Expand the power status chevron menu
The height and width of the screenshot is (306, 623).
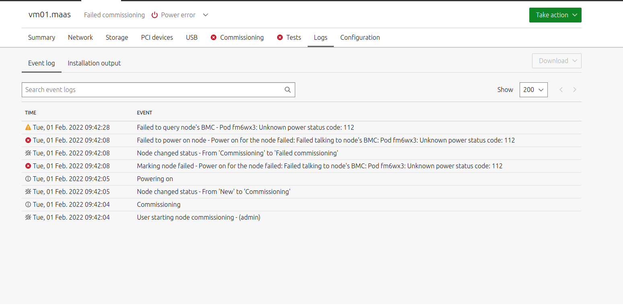click(206, 15)
